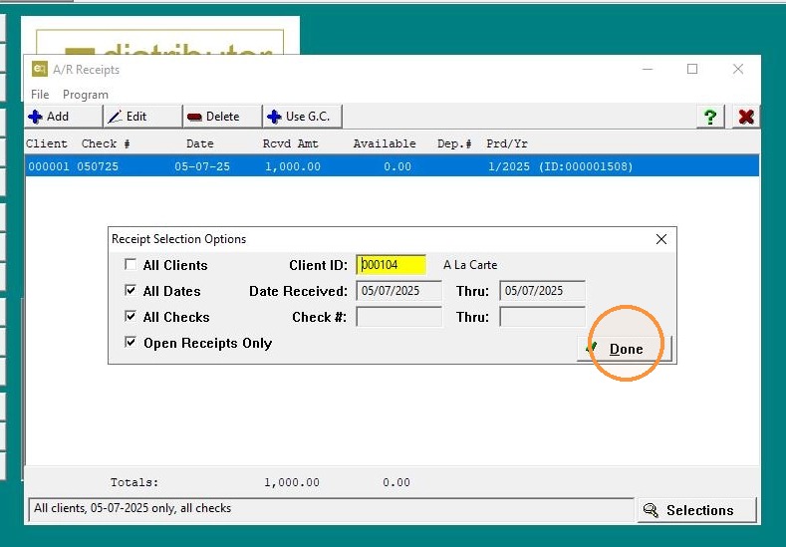Click the red X exit icon in toolbar
Image resolution: width=786 pixels, height=547 pixels.
click(746, 117)
